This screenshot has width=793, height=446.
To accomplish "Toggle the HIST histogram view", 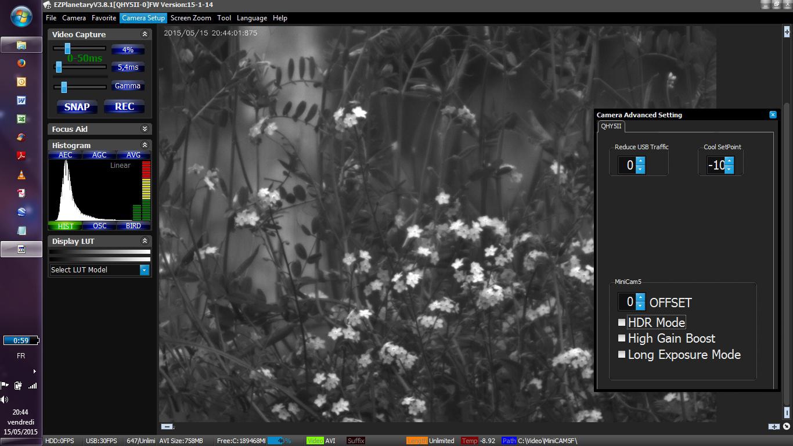I will 65,226.
